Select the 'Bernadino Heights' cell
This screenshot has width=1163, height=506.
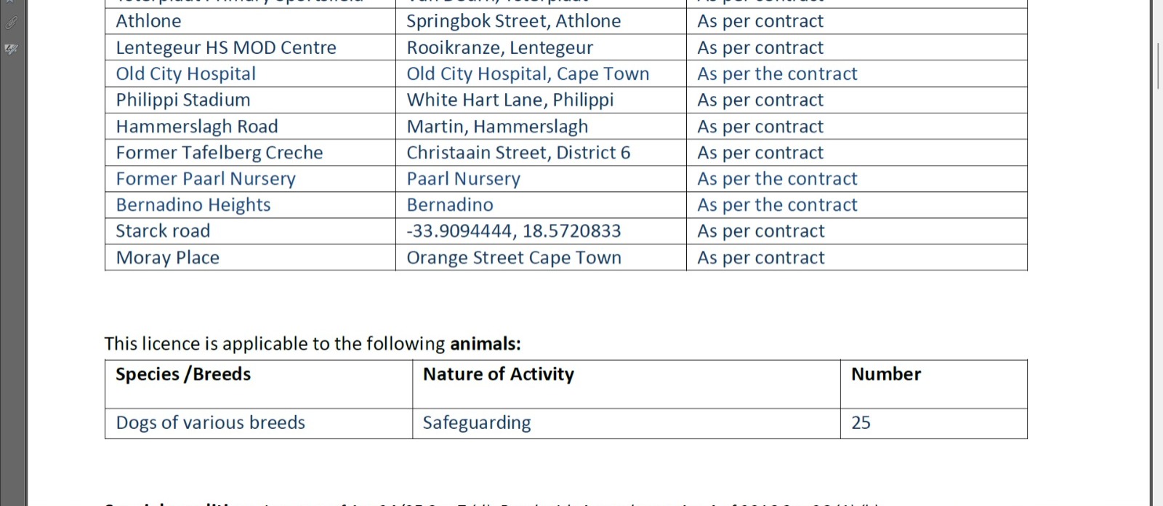click(250, 205)
